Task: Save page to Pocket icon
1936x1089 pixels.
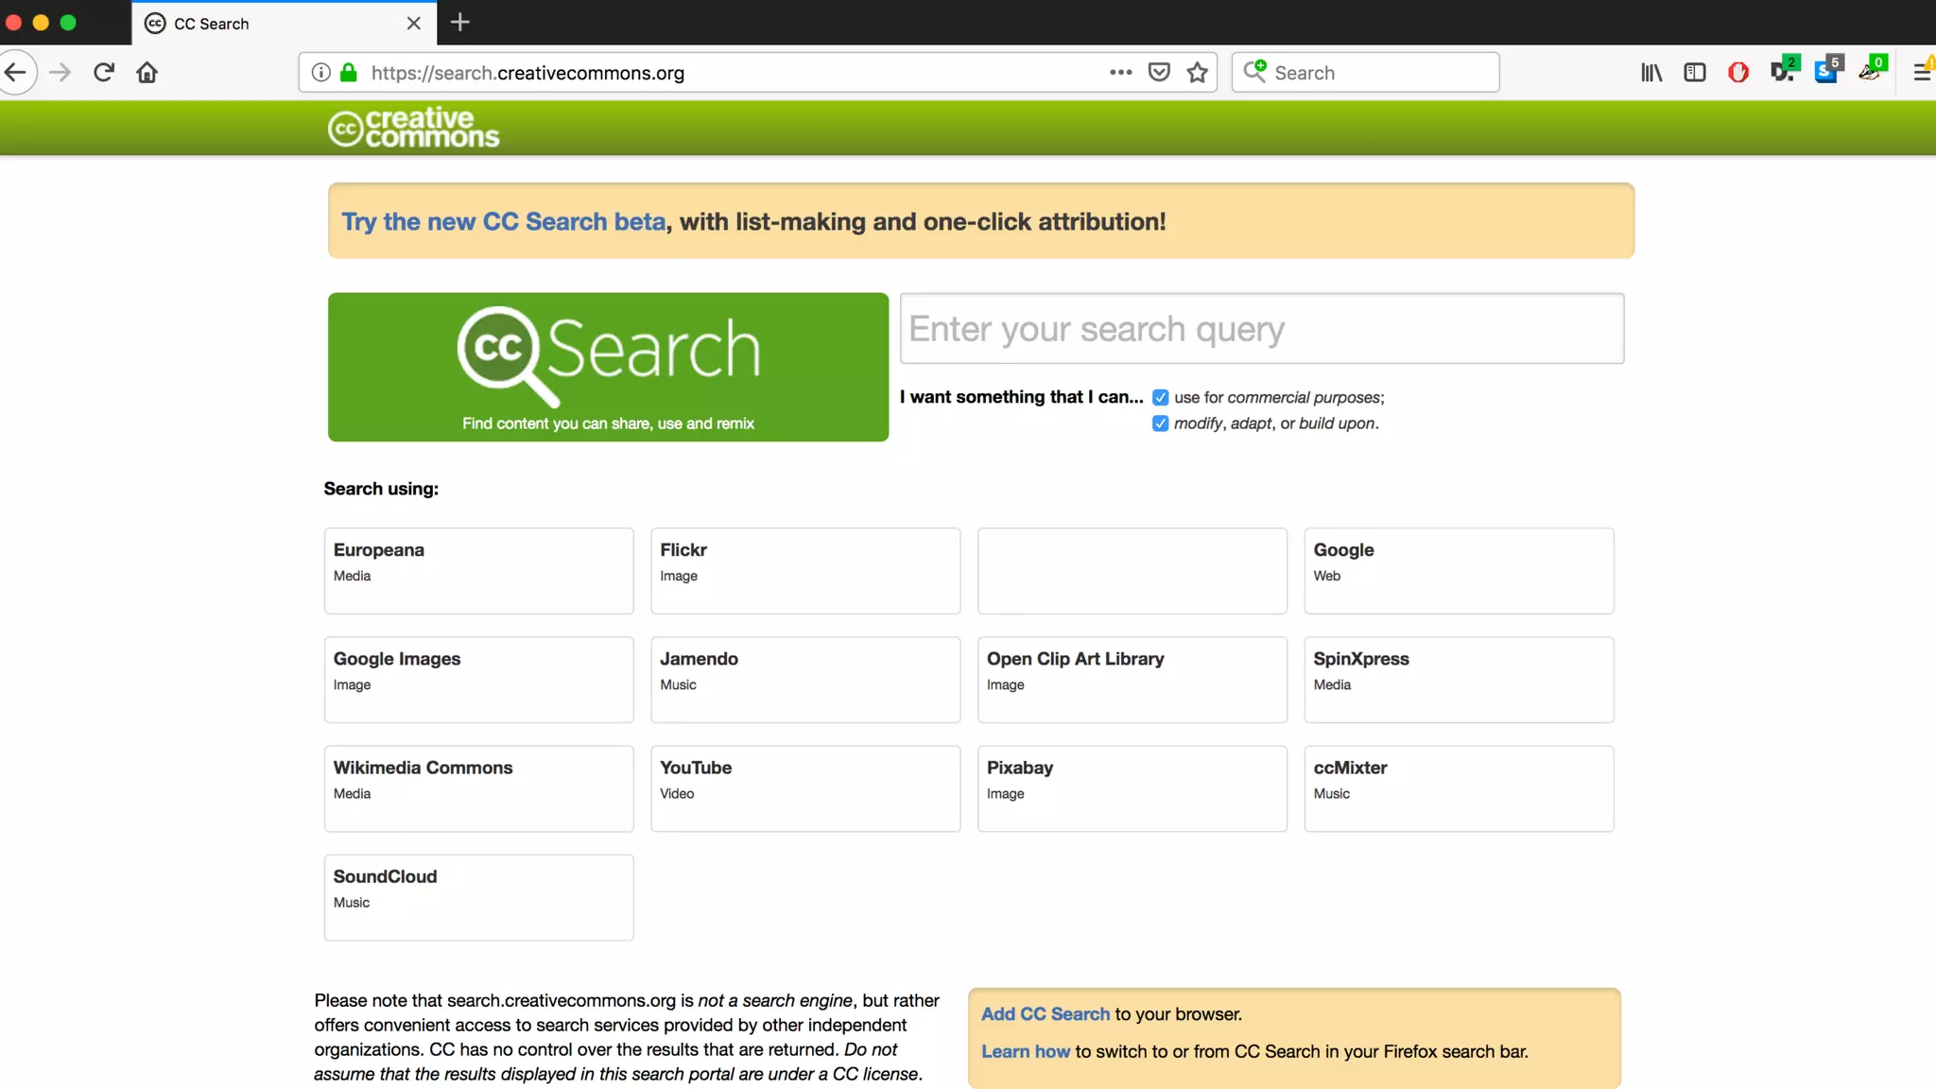Action: coord(1159,73)
